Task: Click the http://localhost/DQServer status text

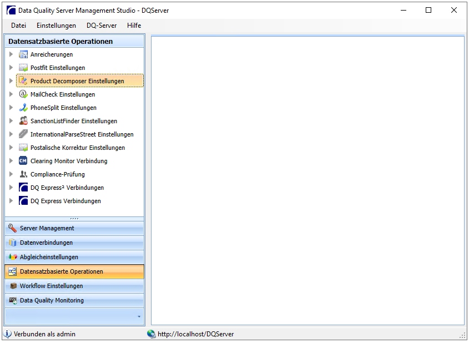Action: (x=195, y=334)
